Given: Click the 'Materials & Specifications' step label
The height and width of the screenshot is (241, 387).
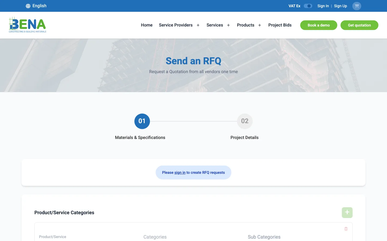Looking at the screenshot, I should 140,138.
